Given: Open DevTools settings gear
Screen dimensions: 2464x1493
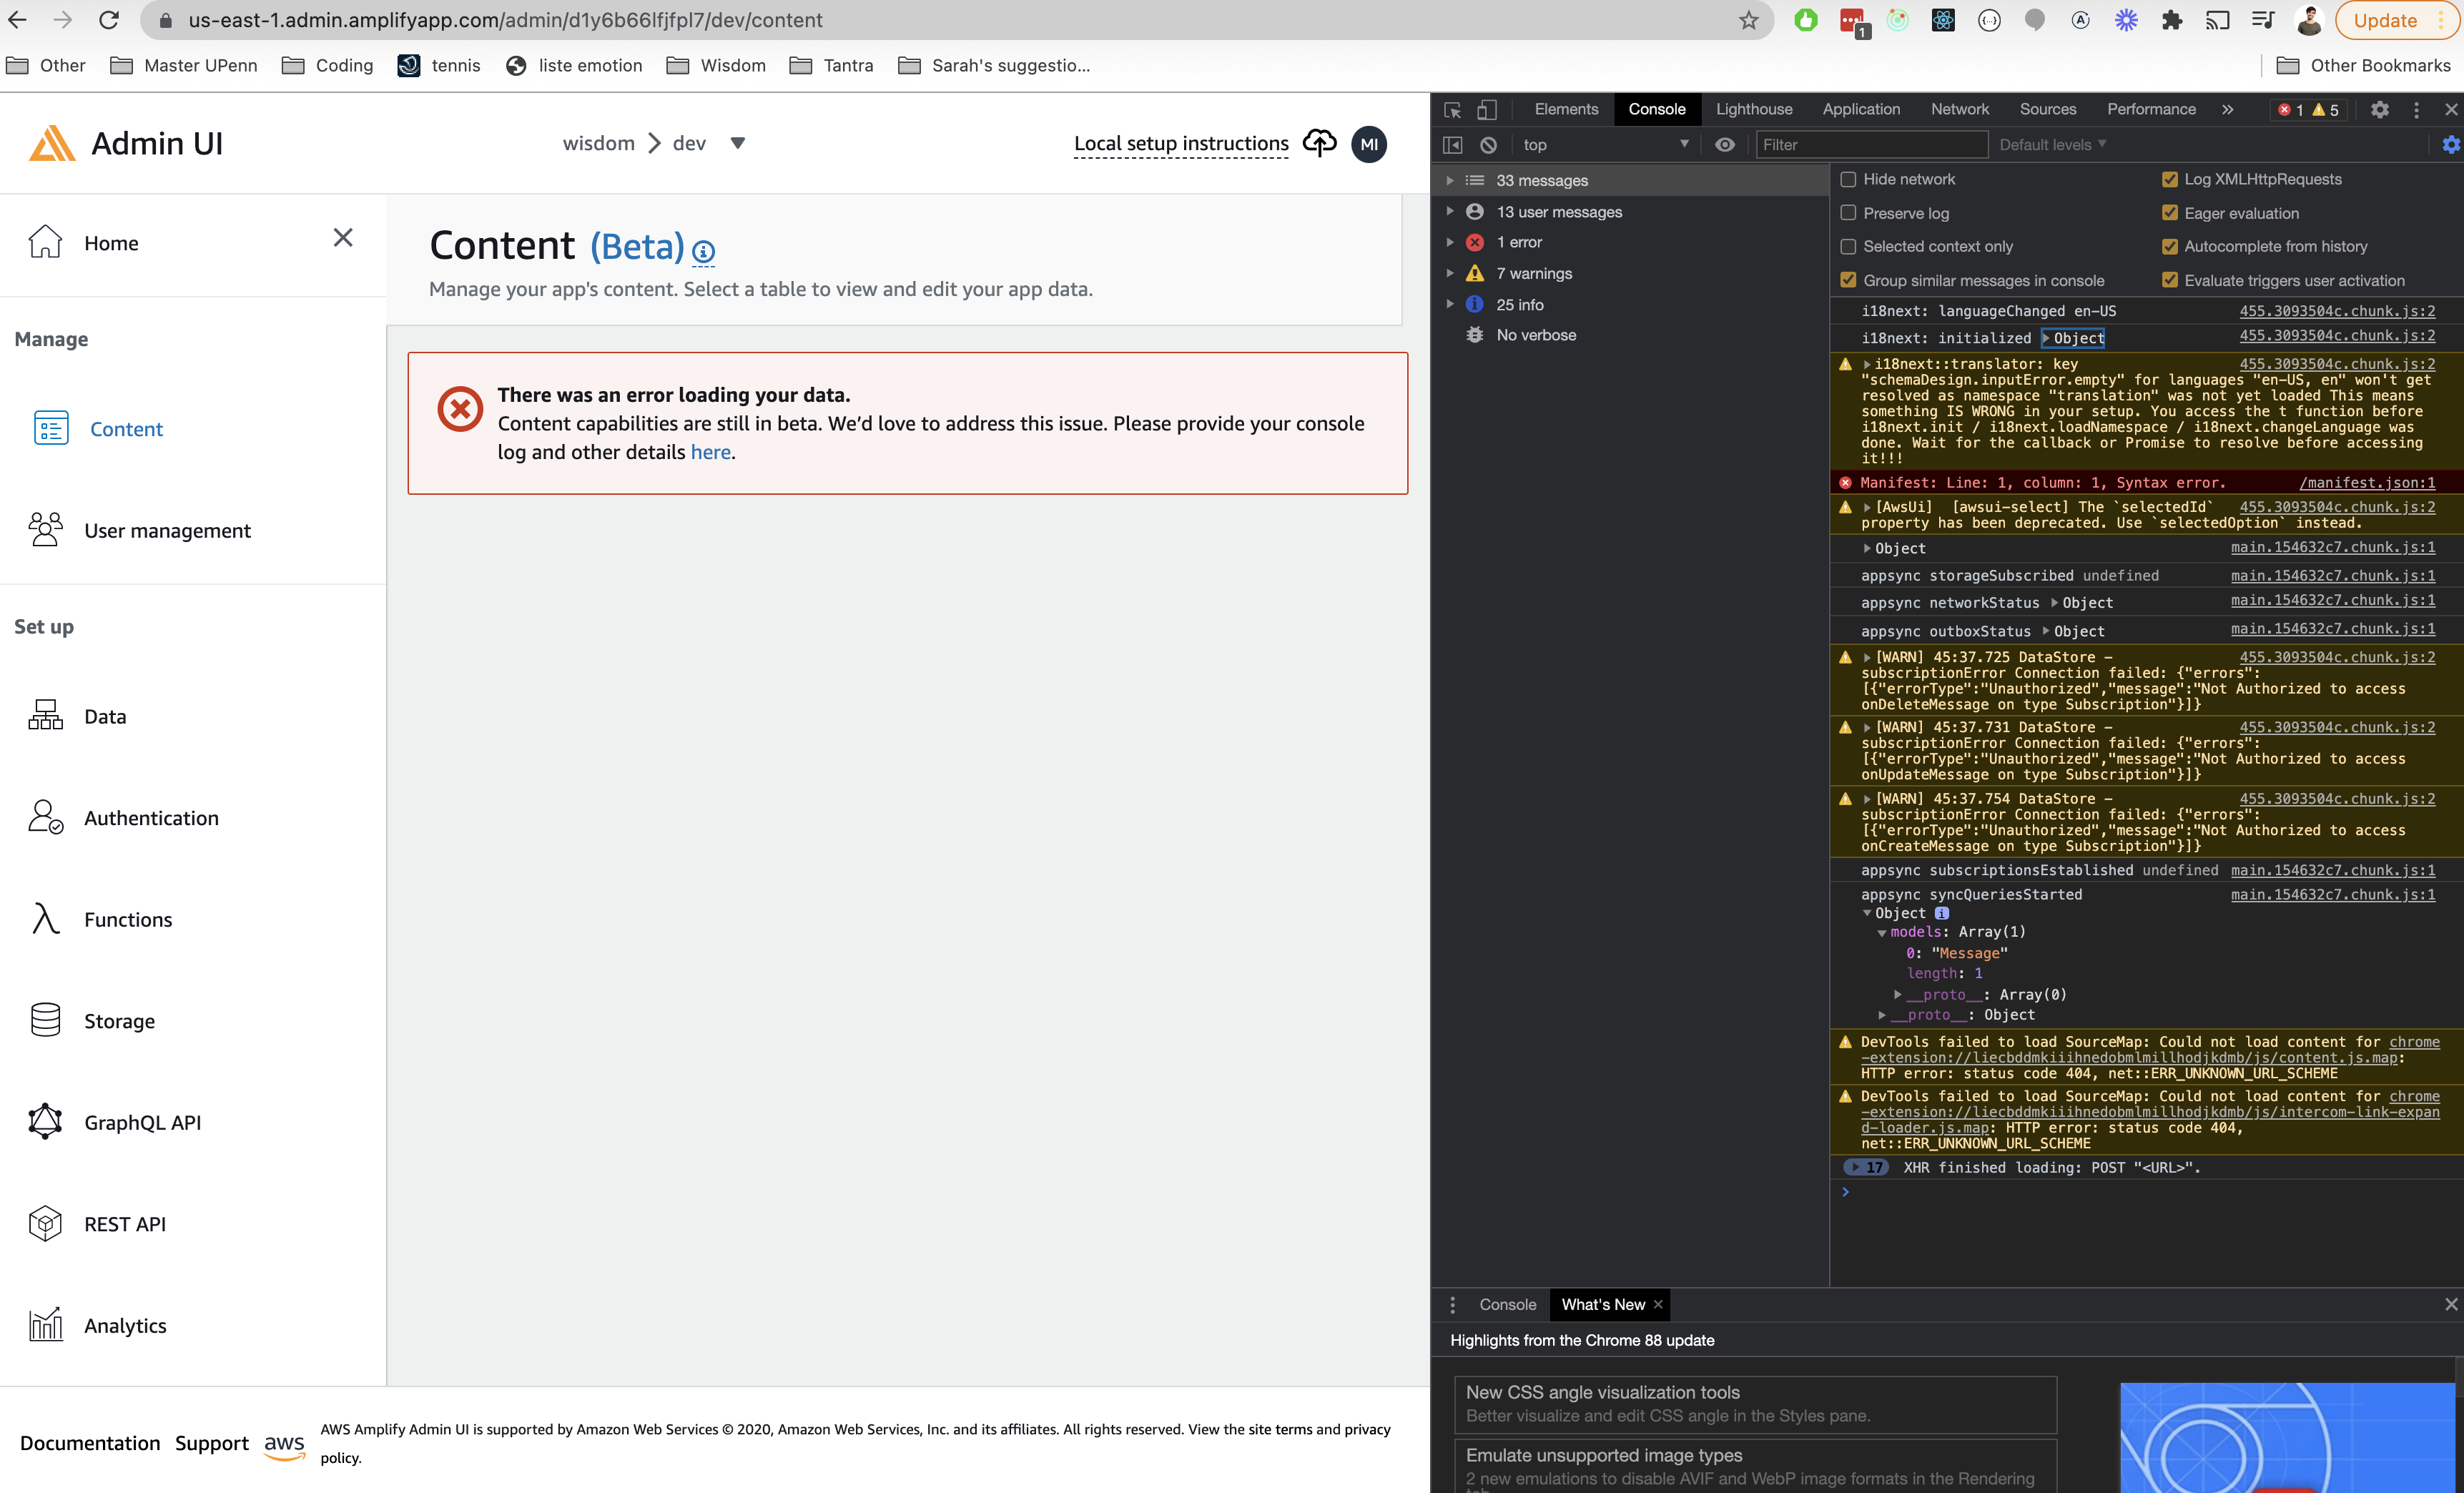Looking at the screenshot, I should click(x=2381, y=110).
